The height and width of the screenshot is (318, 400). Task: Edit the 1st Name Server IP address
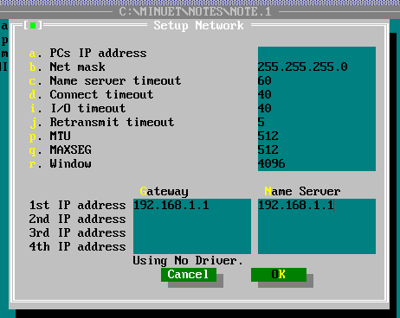tap(317, 206)
